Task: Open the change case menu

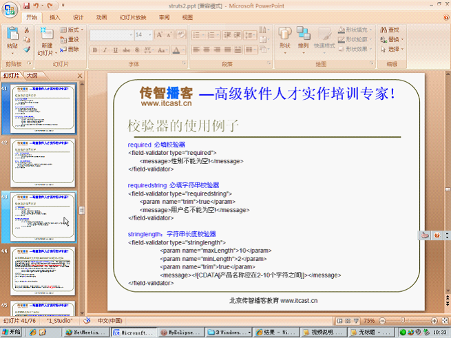Action: click(x=161, y=50)
